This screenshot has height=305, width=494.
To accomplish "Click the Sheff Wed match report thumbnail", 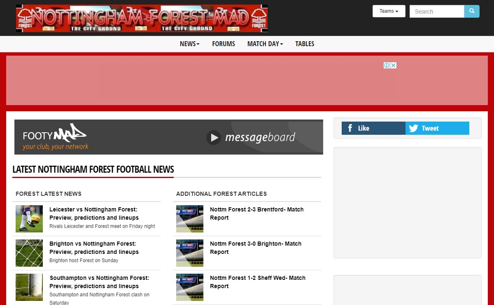I will [190, 287].
